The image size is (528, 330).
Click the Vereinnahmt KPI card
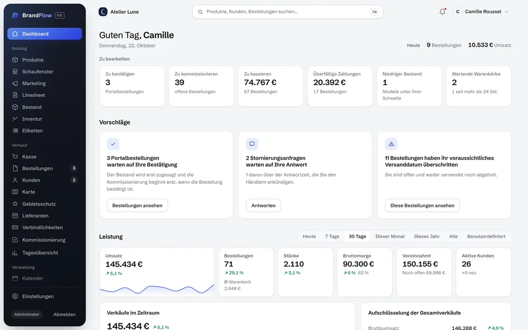424,272
